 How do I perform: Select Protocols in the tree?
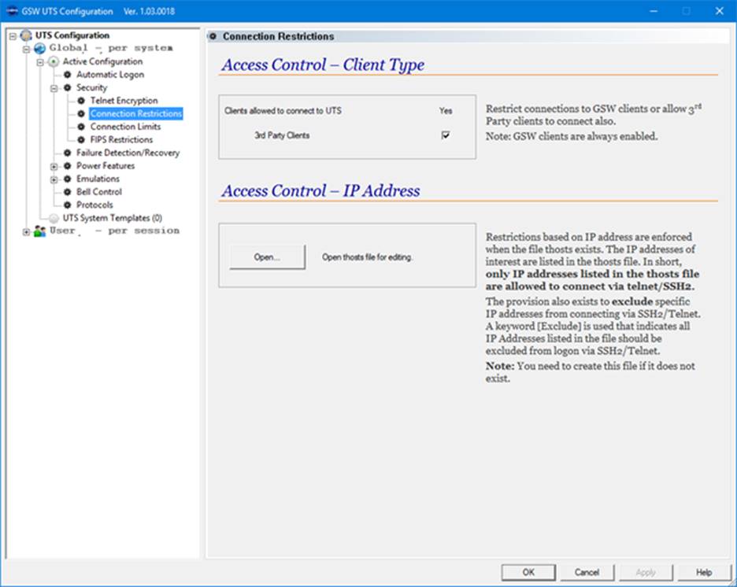coord(94,205)
